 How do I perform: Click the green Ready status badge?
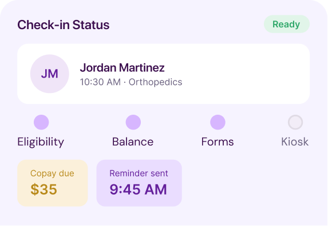point(287,24)
